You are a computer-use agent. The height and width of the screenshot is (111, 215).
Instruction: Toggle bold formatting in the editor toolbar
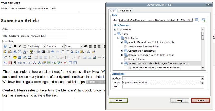(15, 46)
